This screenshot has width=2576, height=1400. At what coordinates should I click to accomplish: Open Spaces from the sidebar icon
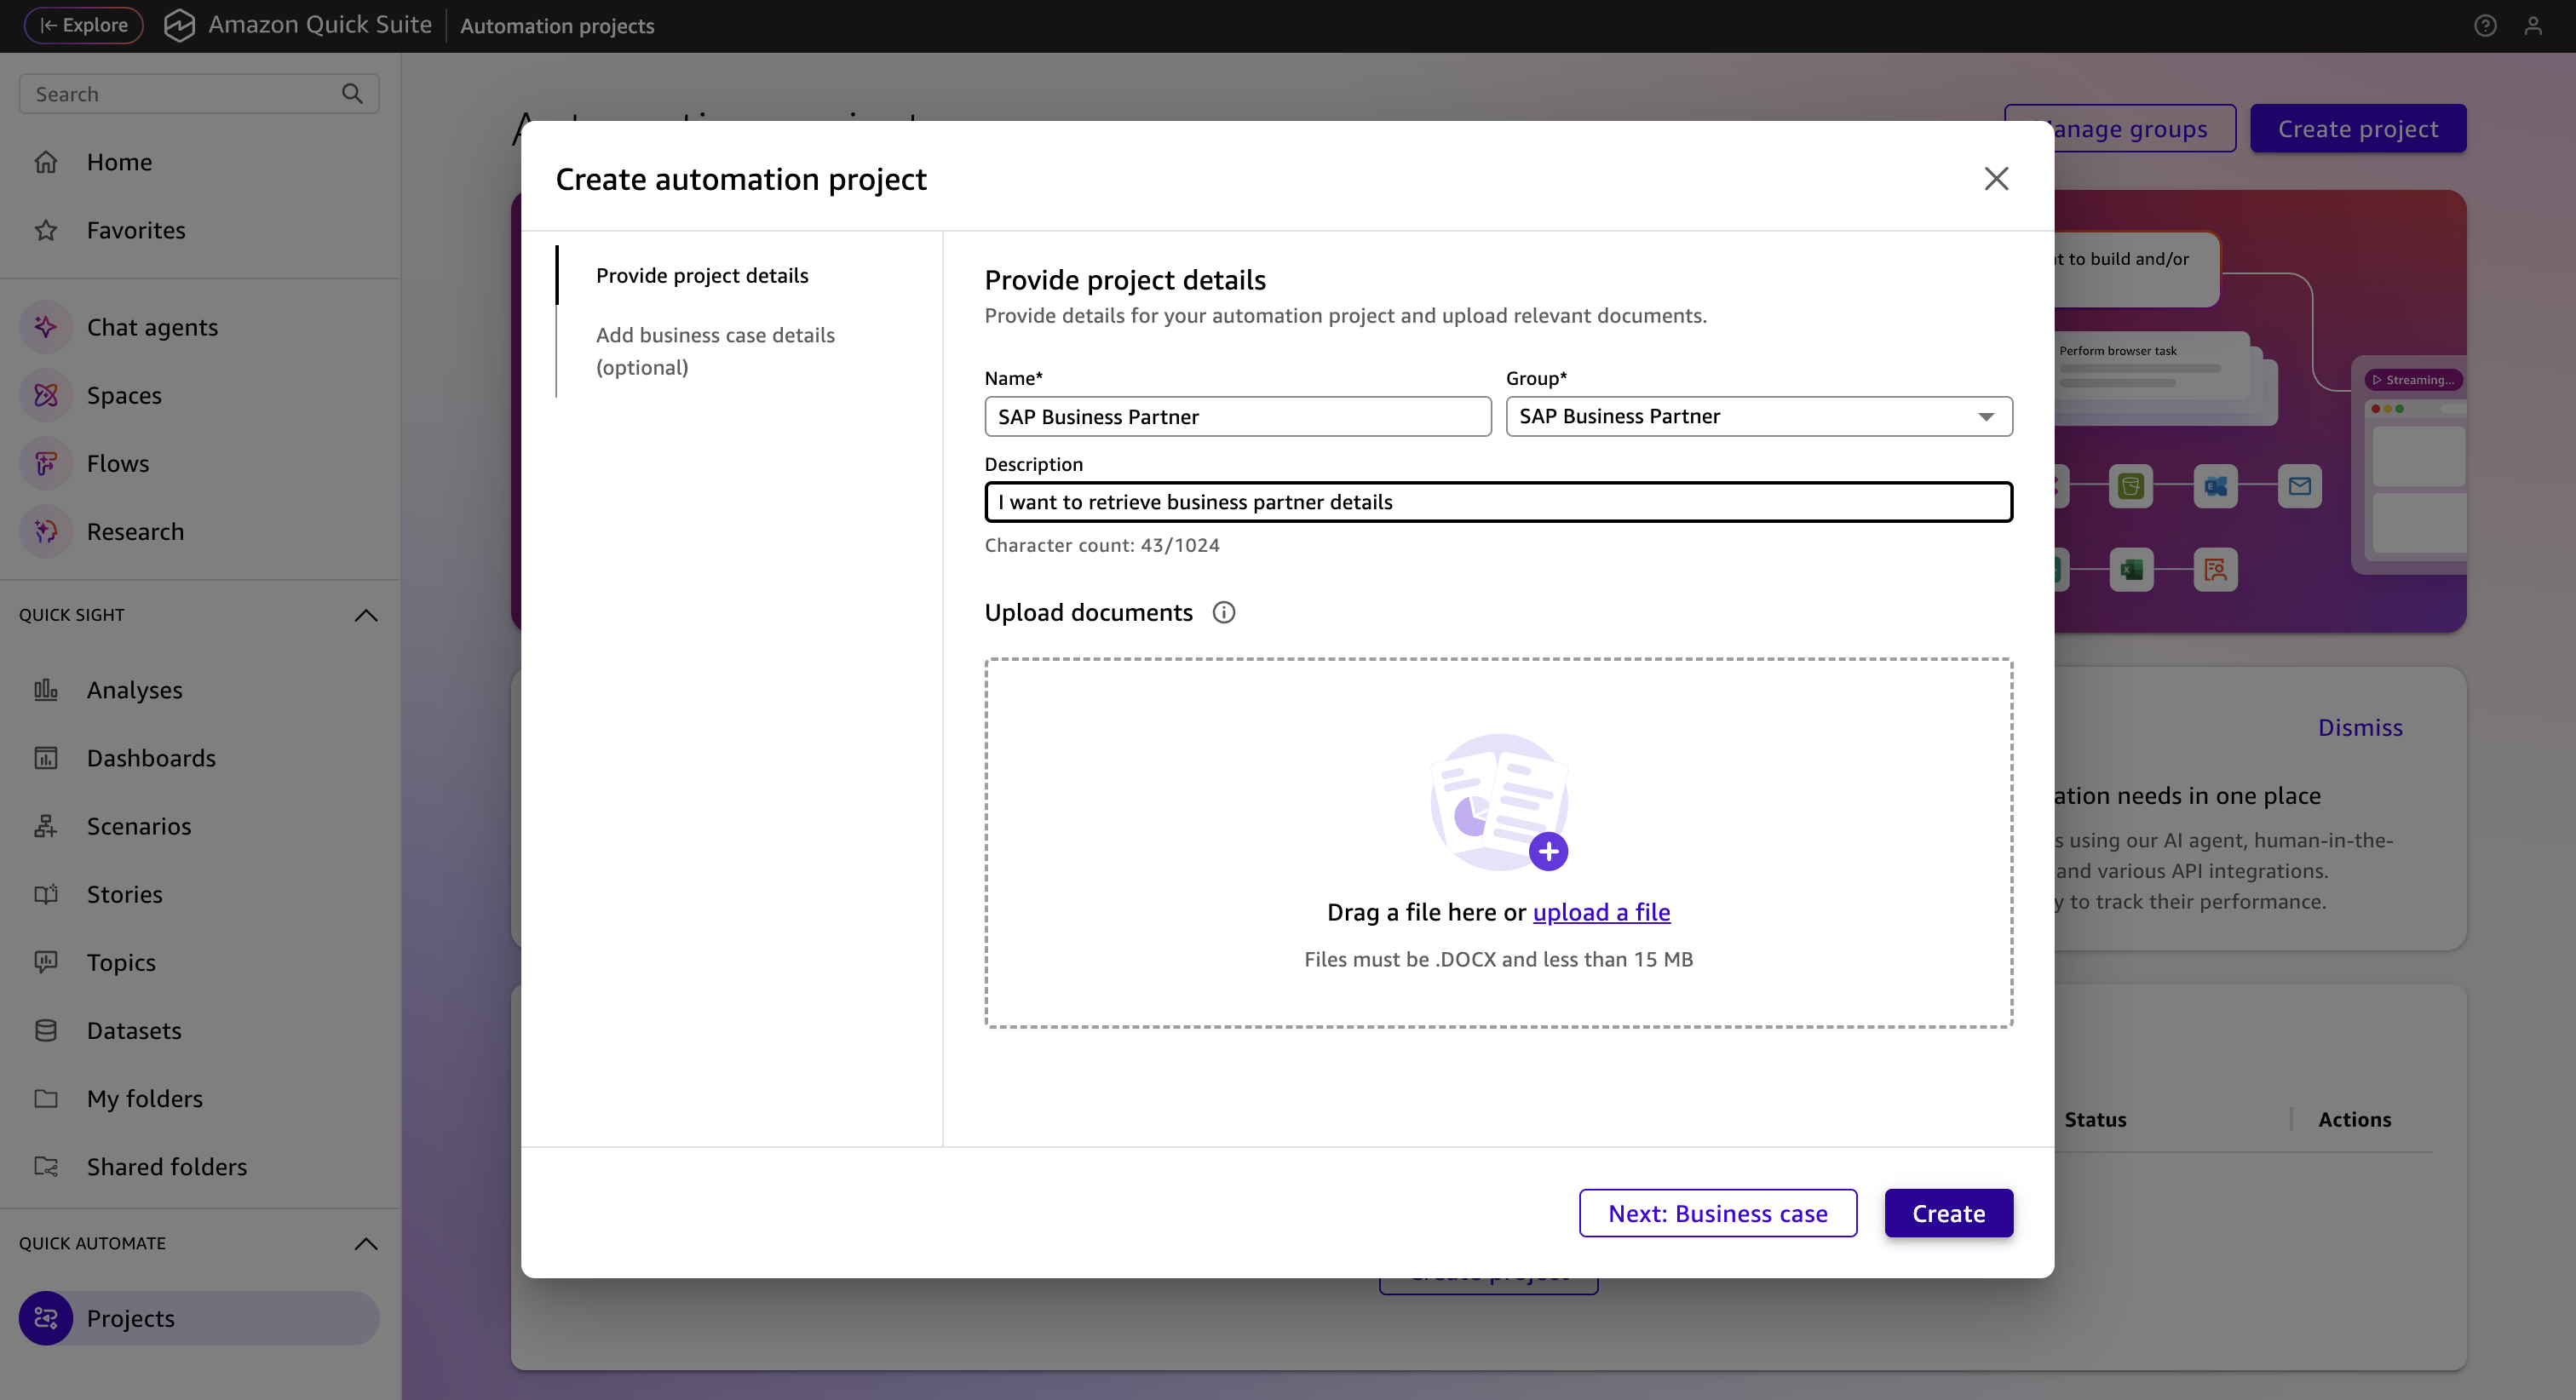pyautogui.click(x=45, y=395)
